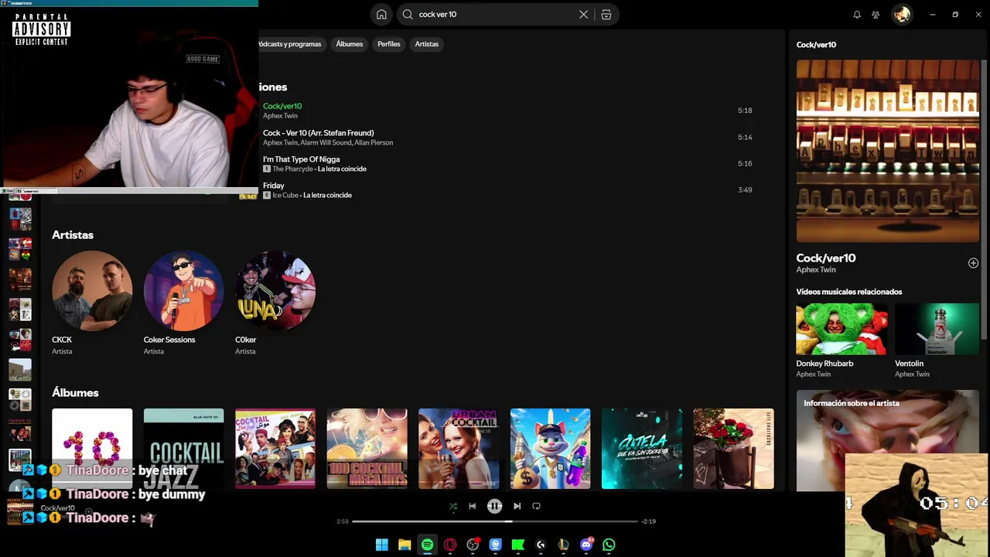Open the teal Cutela album cover
The image size is (990, 557).
point(642,449)
